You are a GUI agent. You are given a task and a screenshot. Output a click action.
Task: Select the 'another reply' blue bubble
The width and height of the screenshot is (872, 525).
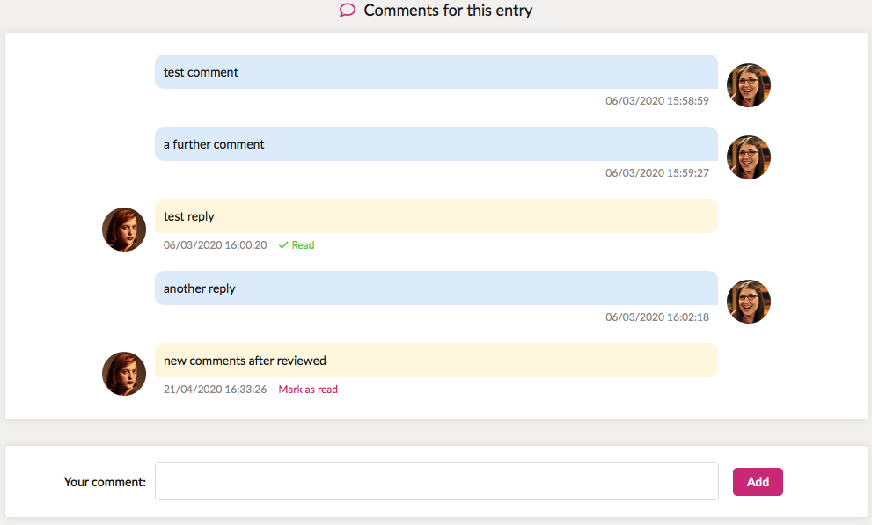[x=436, y=288]
